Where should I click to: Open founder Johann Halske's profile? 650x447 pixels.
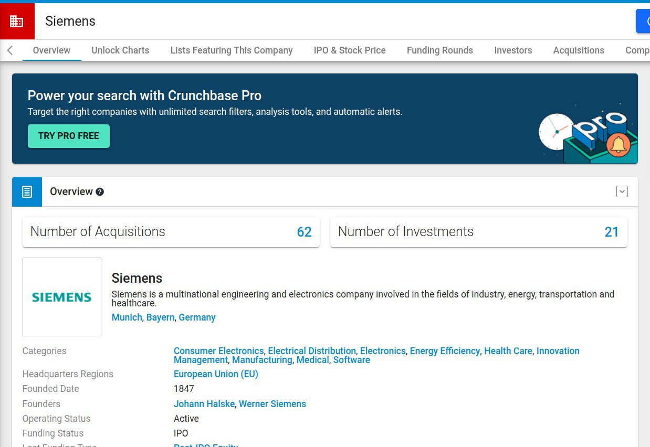[x=204, y=404]
